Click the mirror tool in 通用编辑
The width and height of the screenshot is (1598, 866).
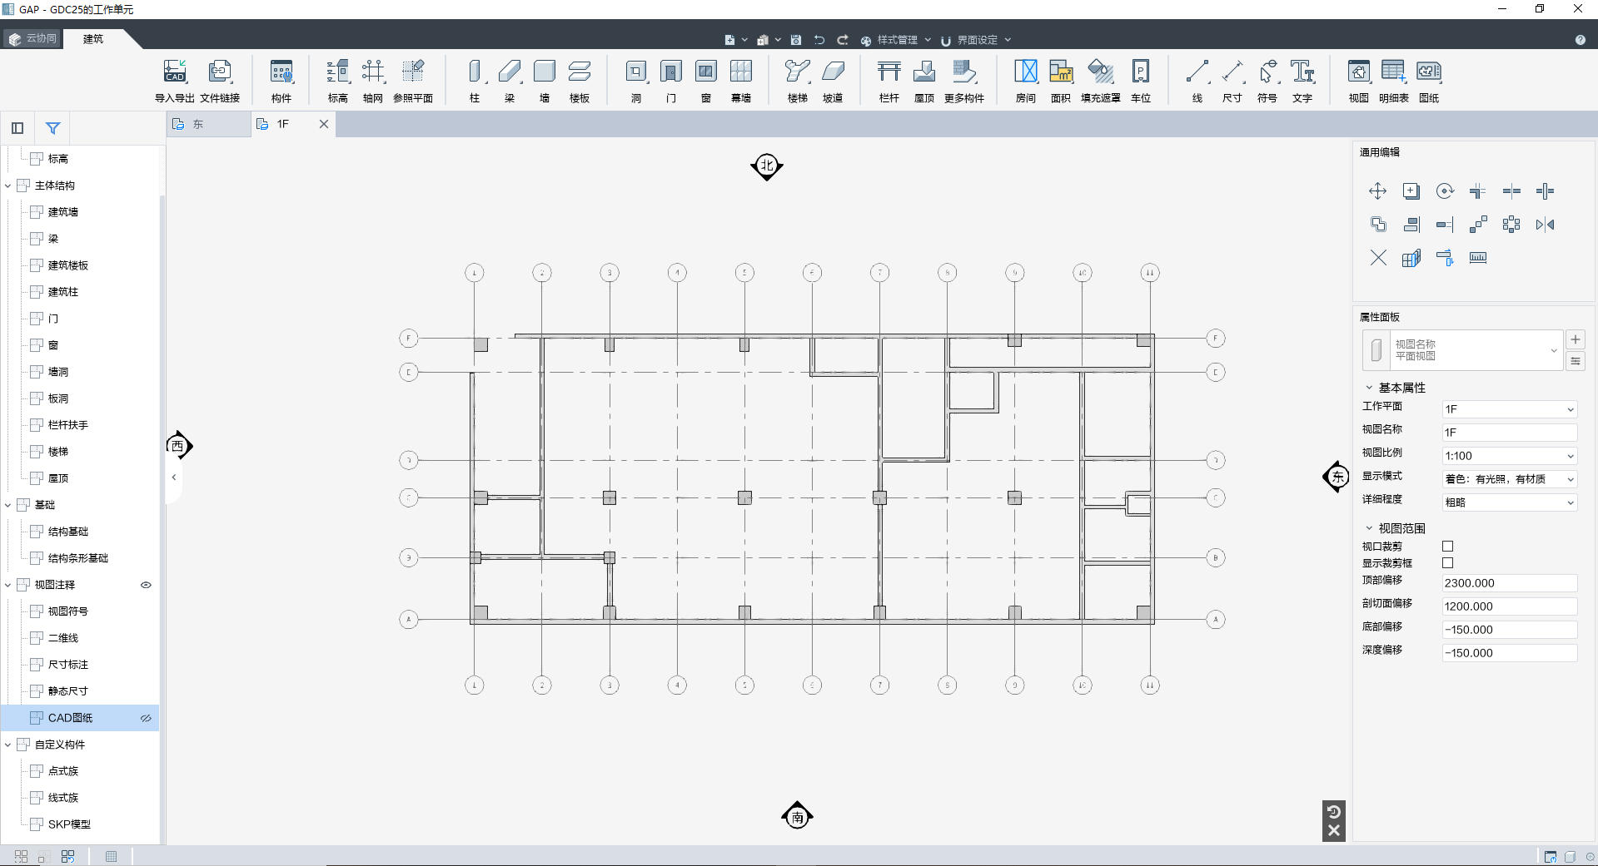coord(1545,225)
